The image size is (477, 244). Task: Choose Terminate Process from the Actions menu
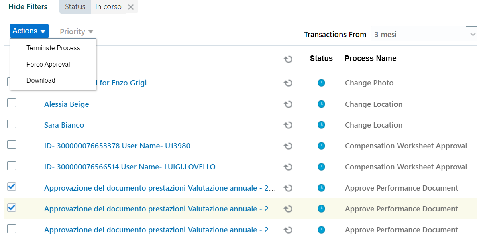53,48
